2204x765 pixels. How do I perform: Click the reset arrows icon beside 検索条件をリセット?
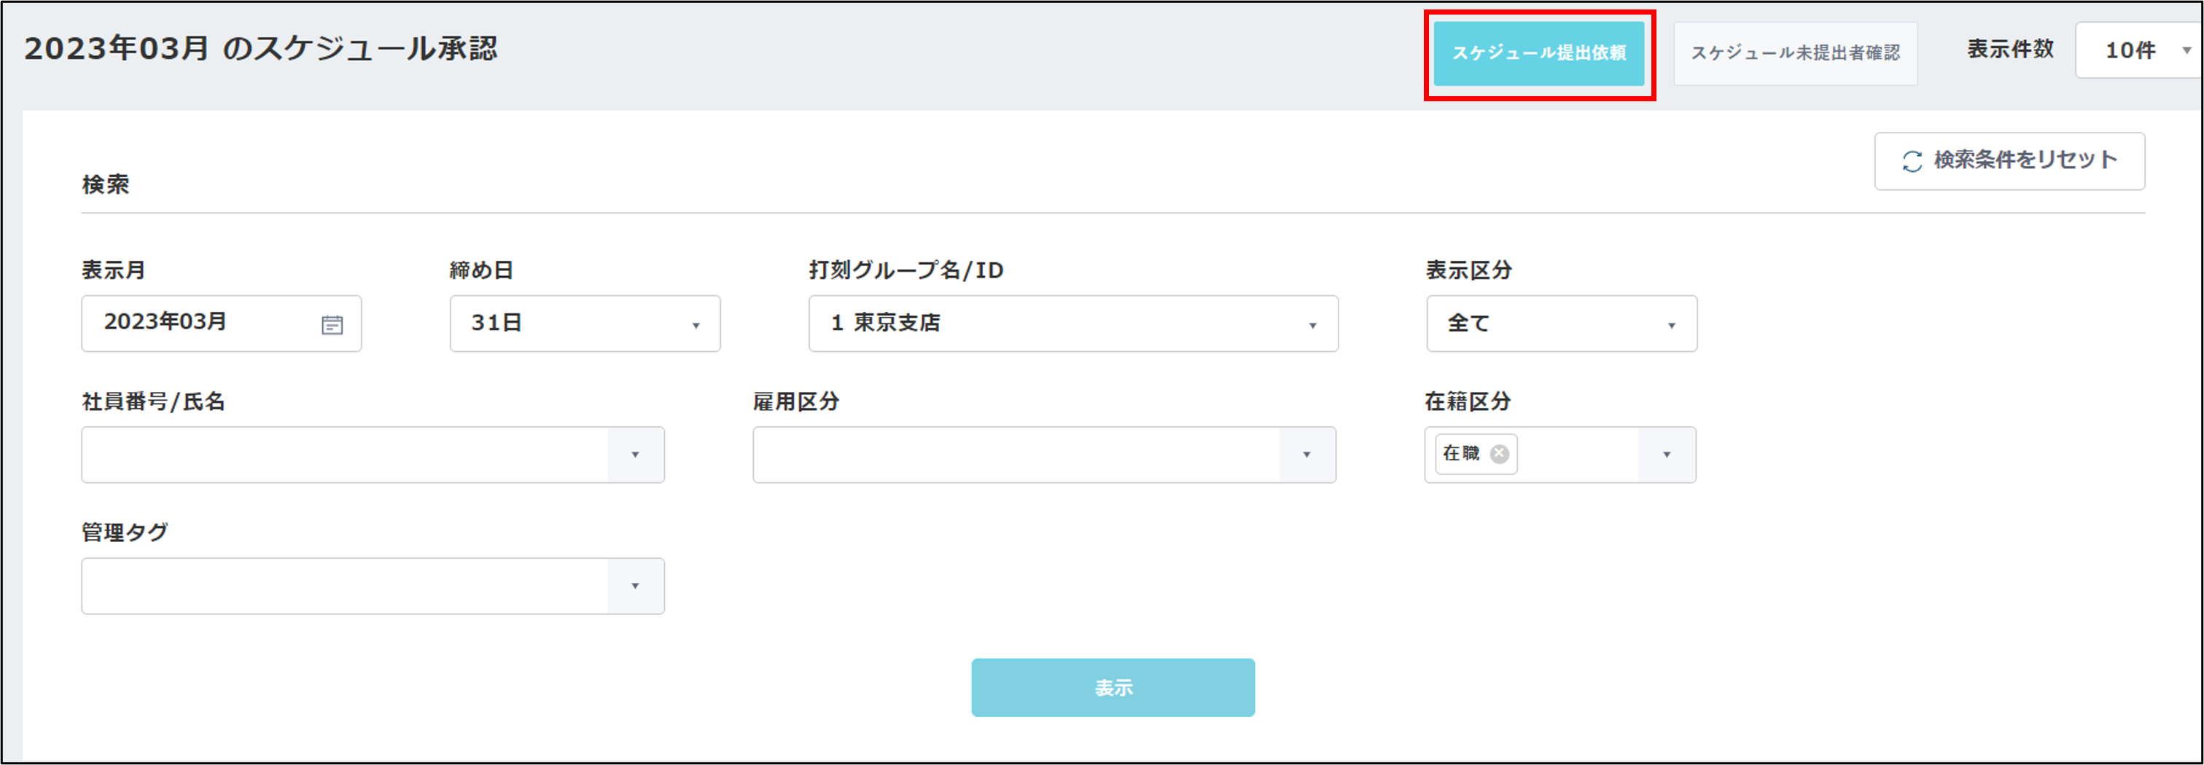click(1912, 161)
